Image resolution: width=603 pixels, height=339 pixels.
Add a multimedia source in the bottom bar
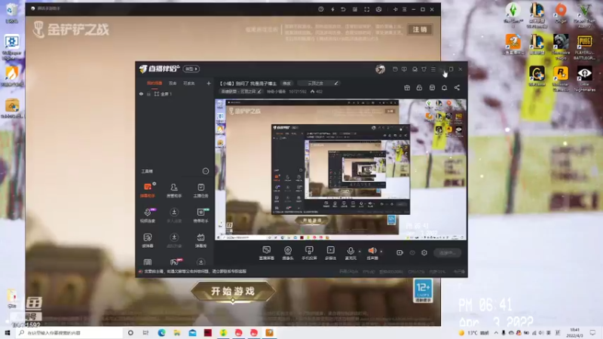click(330, 253)
